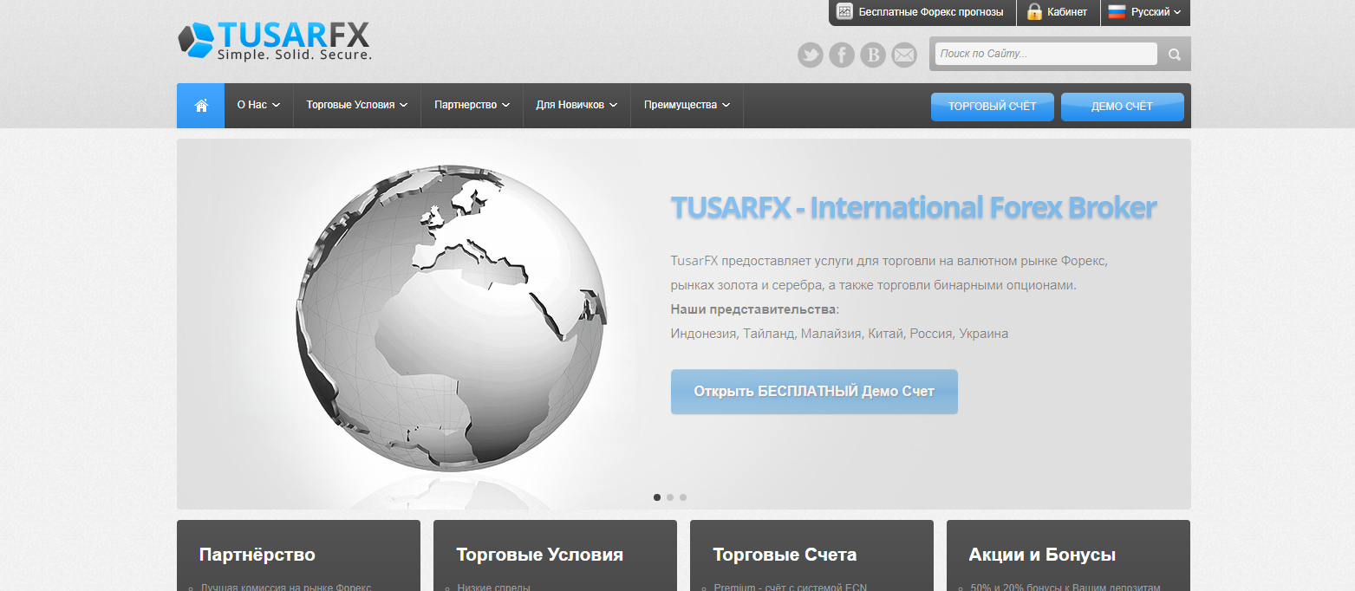The width and height of the screenshot is (1355, 591).
Task: Click the Поиск по Сайту search field
Action: tap(1046, 54)
